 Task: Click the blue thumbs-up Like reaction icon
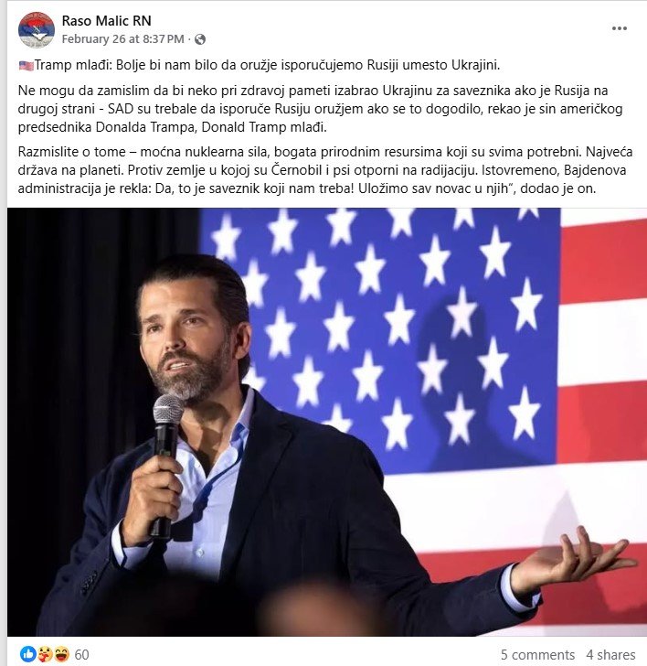click(28, 654)
